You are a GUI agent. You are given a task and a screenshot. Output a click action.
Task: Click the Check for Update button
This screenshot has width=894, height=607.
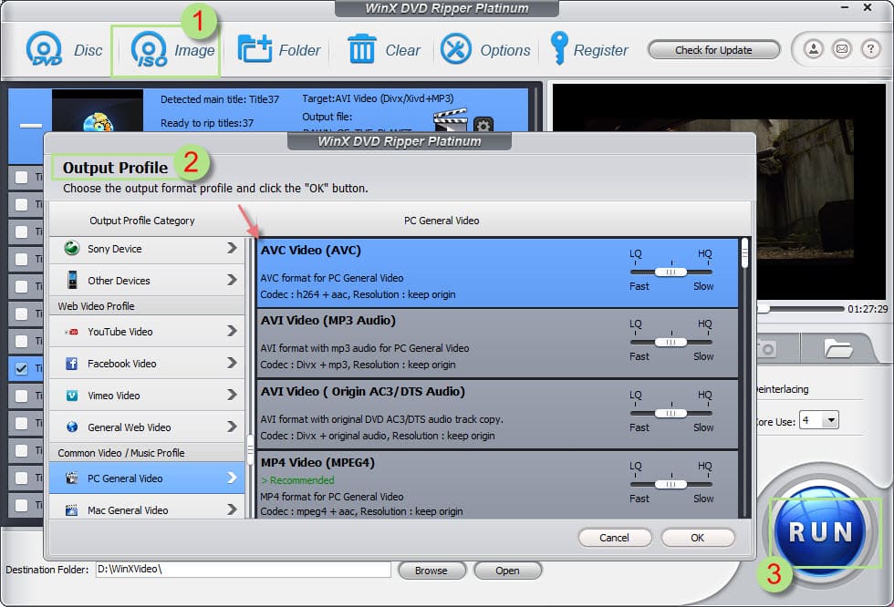click(713, 50)
